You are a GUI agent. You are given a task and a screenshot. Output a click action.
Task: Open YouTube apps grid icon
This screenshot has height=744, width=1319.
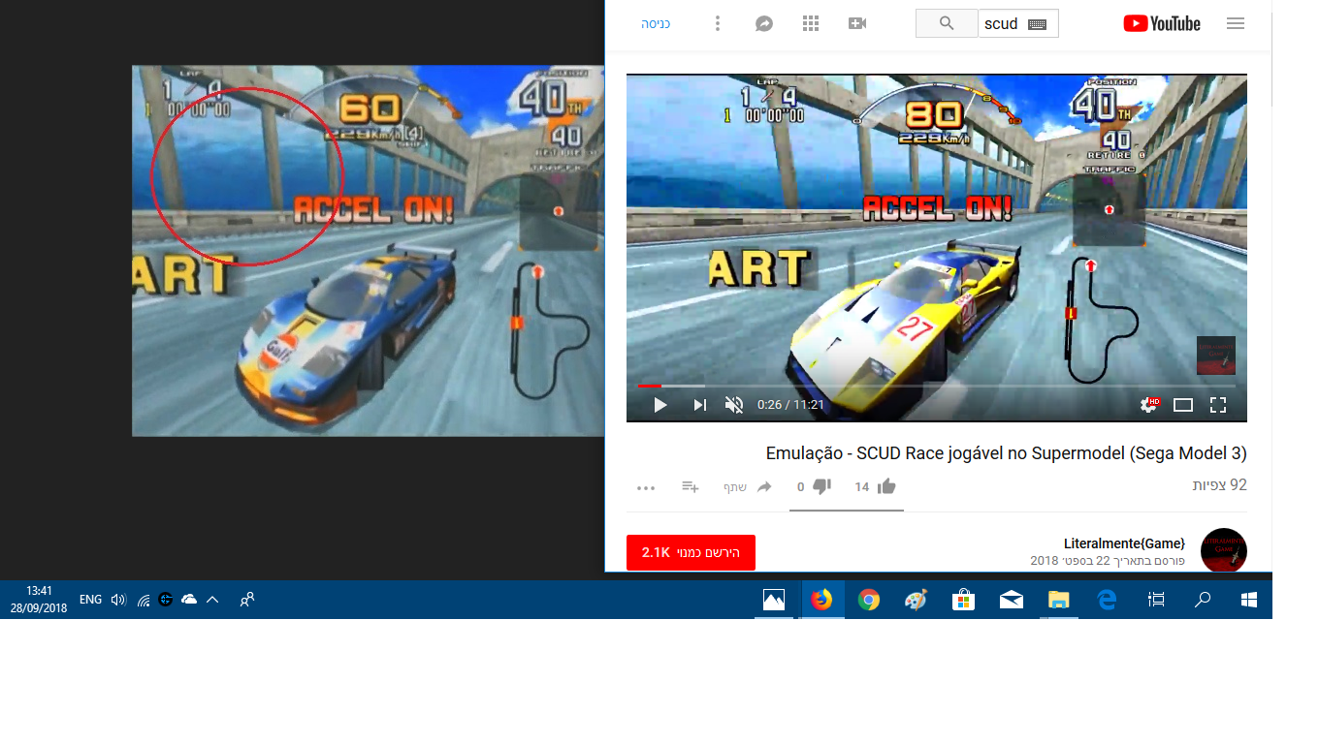tap(811, 23)
